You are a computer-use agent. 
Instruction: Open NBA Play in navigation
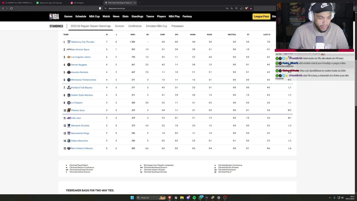(x=174, y=16)
